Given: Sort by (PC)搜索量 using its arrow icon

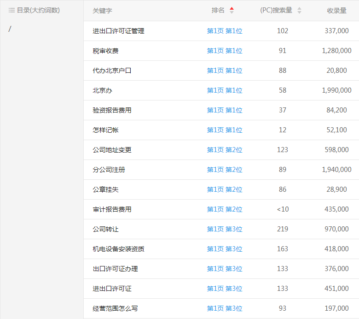Looking at the screenshot, I should tap(299, 10).
